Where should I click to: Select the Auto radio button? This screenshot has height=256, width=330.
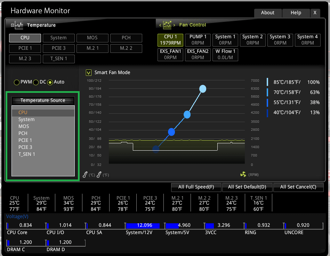(50, 82)
